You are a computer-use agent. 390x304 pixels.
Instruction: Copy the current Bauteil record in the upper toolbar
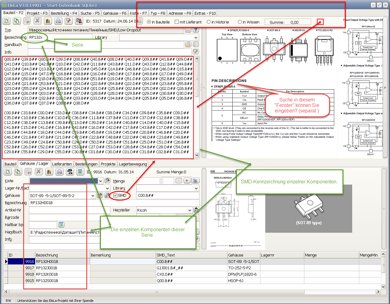[x=17, y=21]
